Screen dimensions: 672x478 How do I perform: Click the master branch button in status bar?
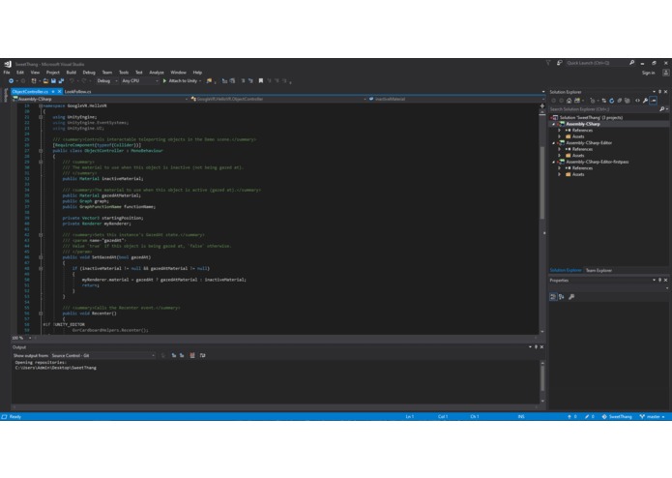coord(653,417)
